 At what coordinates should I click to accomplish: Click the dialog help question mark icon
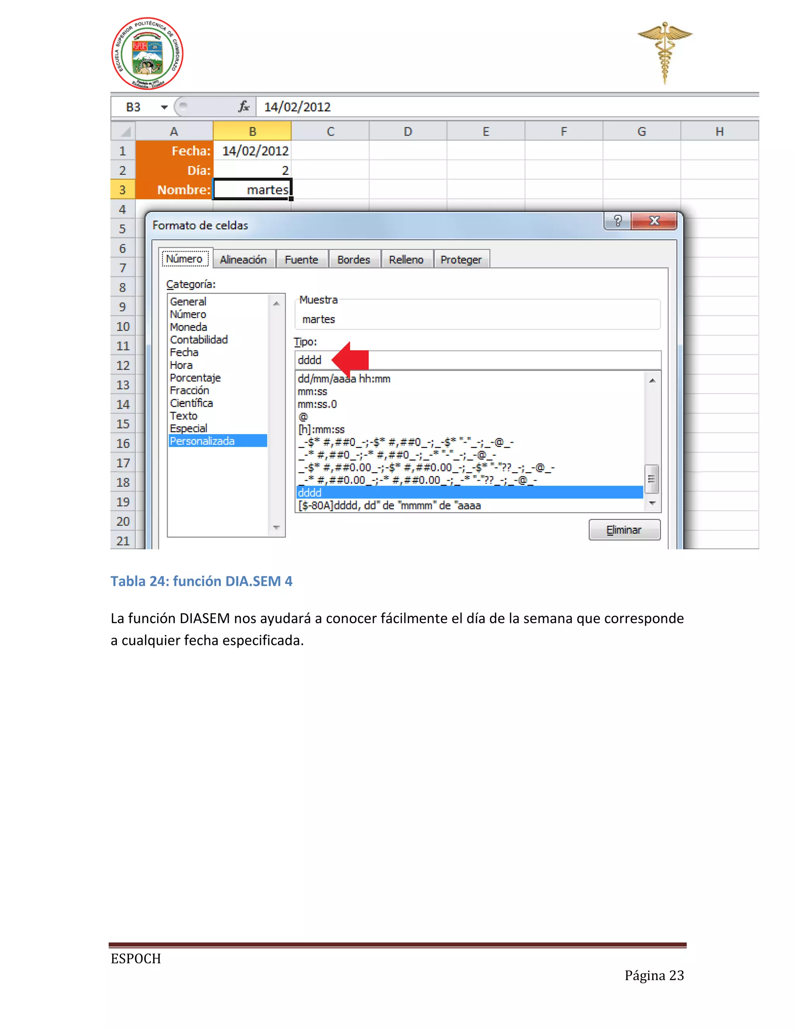618,221
